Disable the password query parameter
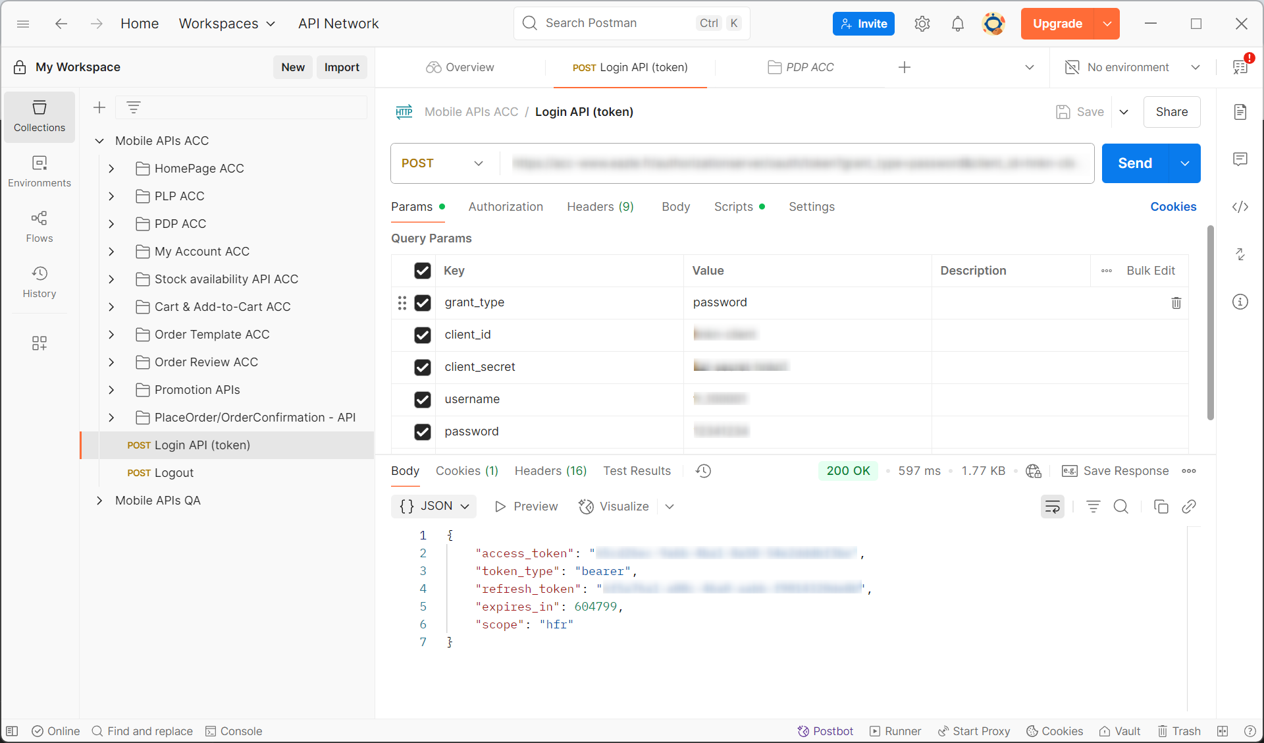Screen dimensions: 1264x743 pyautogui.click(x=422, y=432)
